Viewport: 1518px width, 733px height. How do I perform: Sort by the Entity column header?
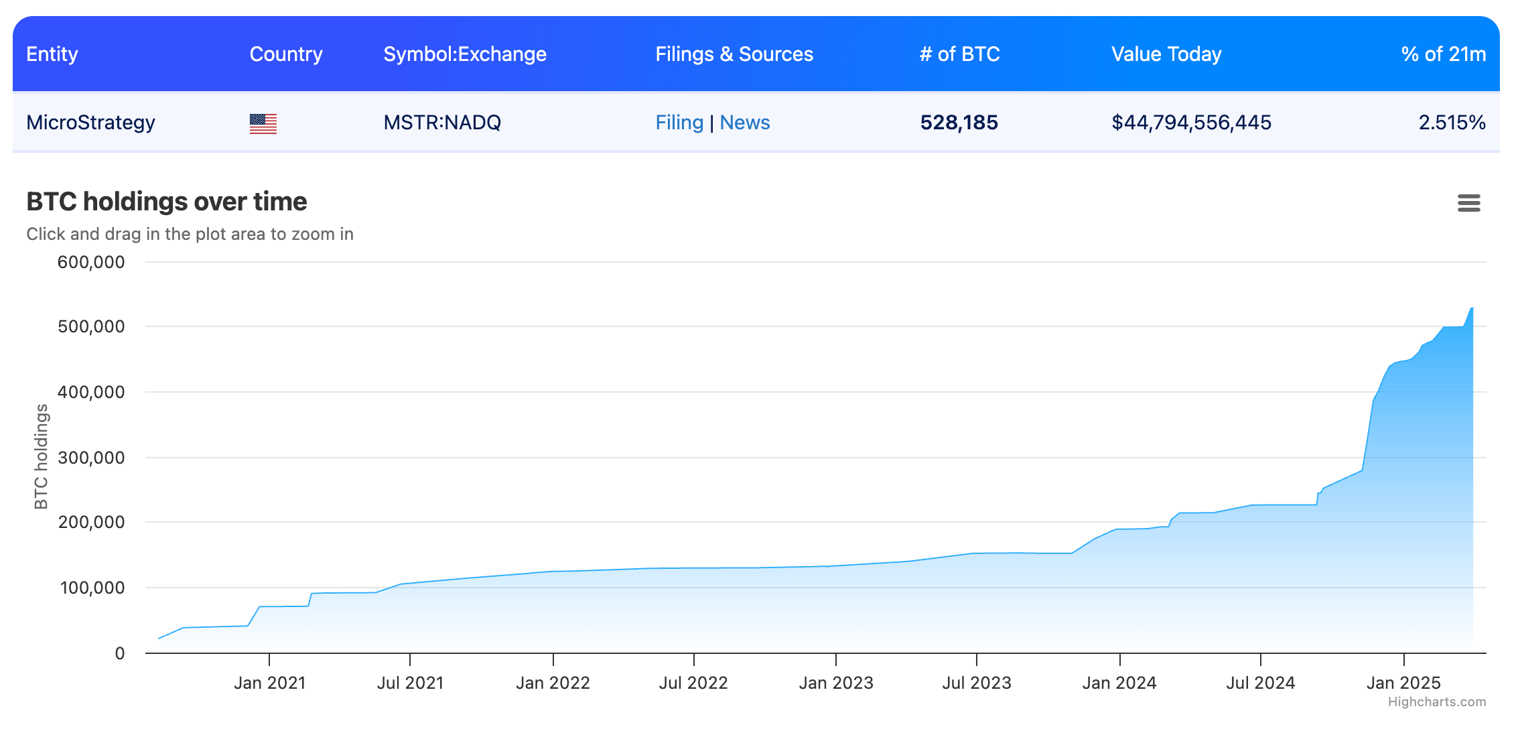[x=52, y=54]
